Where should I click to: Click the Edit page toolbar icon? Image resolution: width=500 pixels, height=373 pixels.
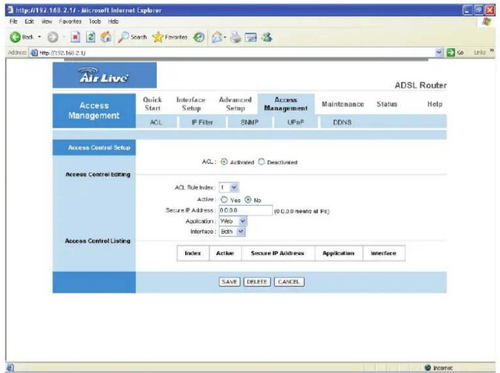[251, 37]
